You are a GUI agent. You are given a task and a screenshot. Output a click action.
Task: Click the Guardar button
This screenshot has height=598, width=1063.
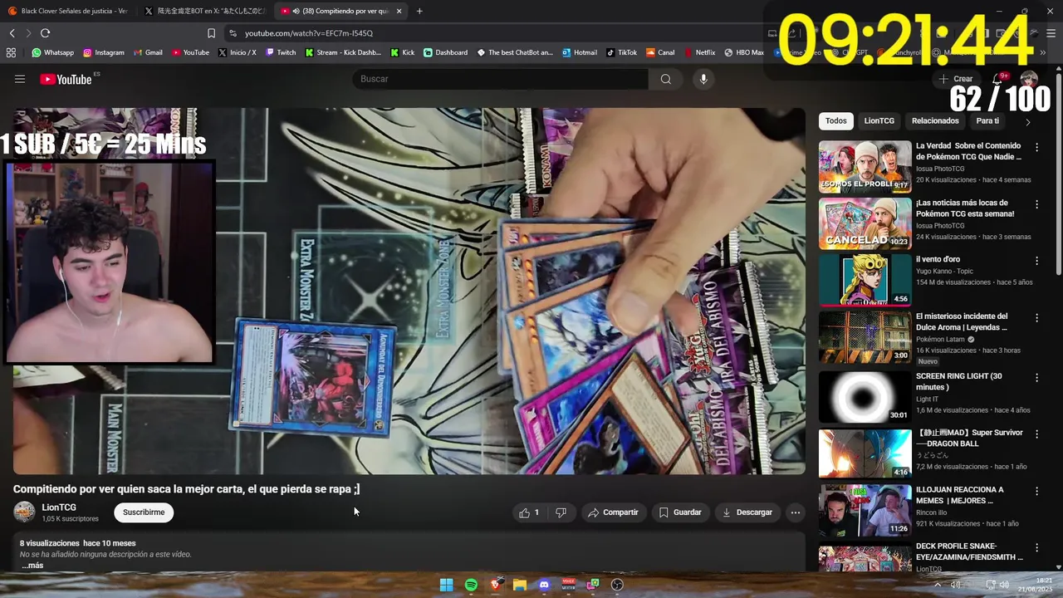pos(680,512)
